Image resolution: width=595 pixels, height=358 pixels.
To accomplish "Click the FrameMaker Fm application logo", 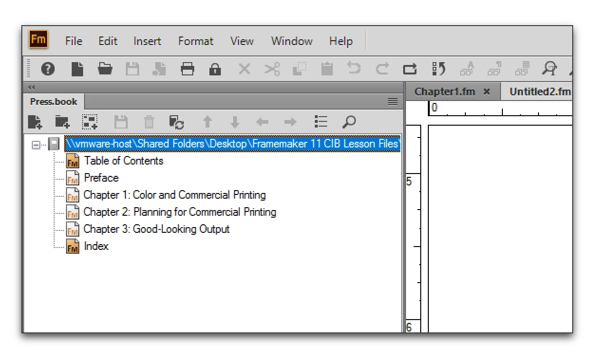I will pos(38,39).
